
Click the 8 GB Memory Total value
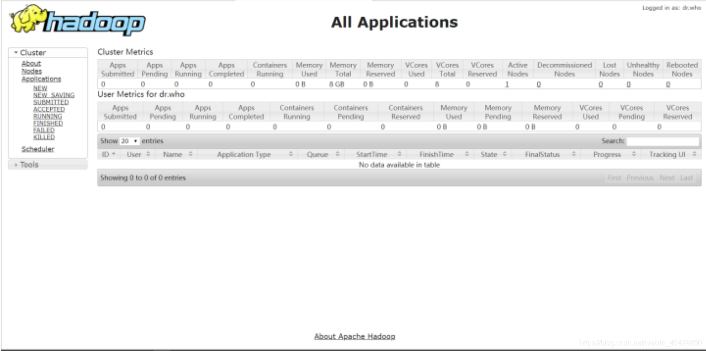(336, 84)
